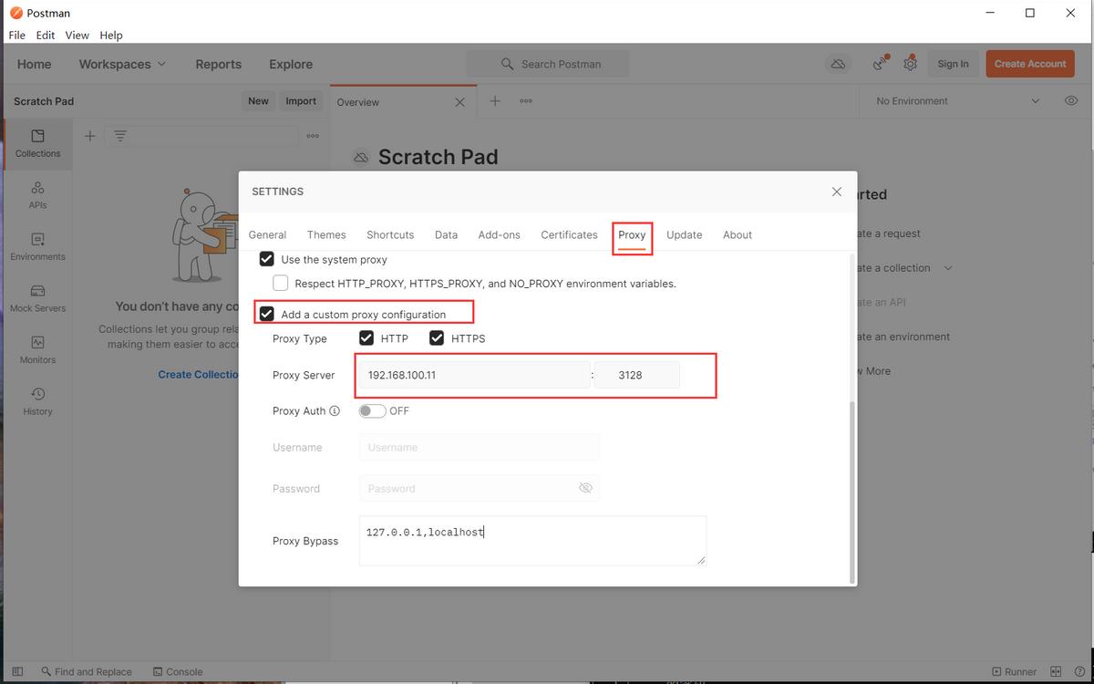Click the offline cloud sync icon
The width and height of the screenshot is (1094, 684).
click(838, 64)
